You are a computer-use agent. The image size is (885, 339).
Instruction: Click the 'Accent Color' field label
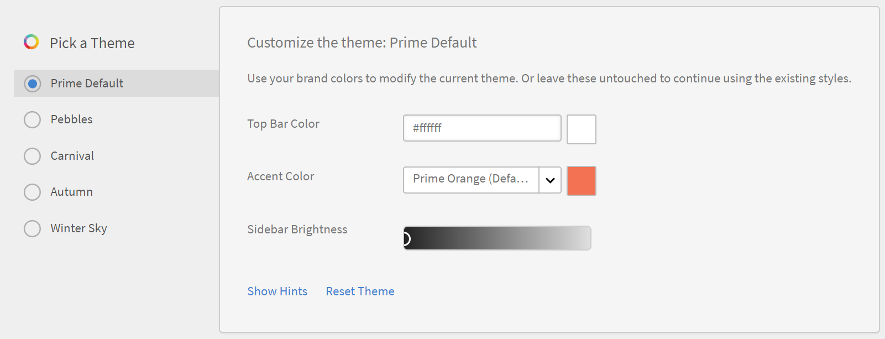(x=281, y=176)
